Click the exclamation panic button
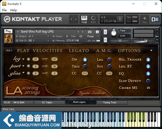The width and height of the screenshot is (162, 129). [120, 19]
